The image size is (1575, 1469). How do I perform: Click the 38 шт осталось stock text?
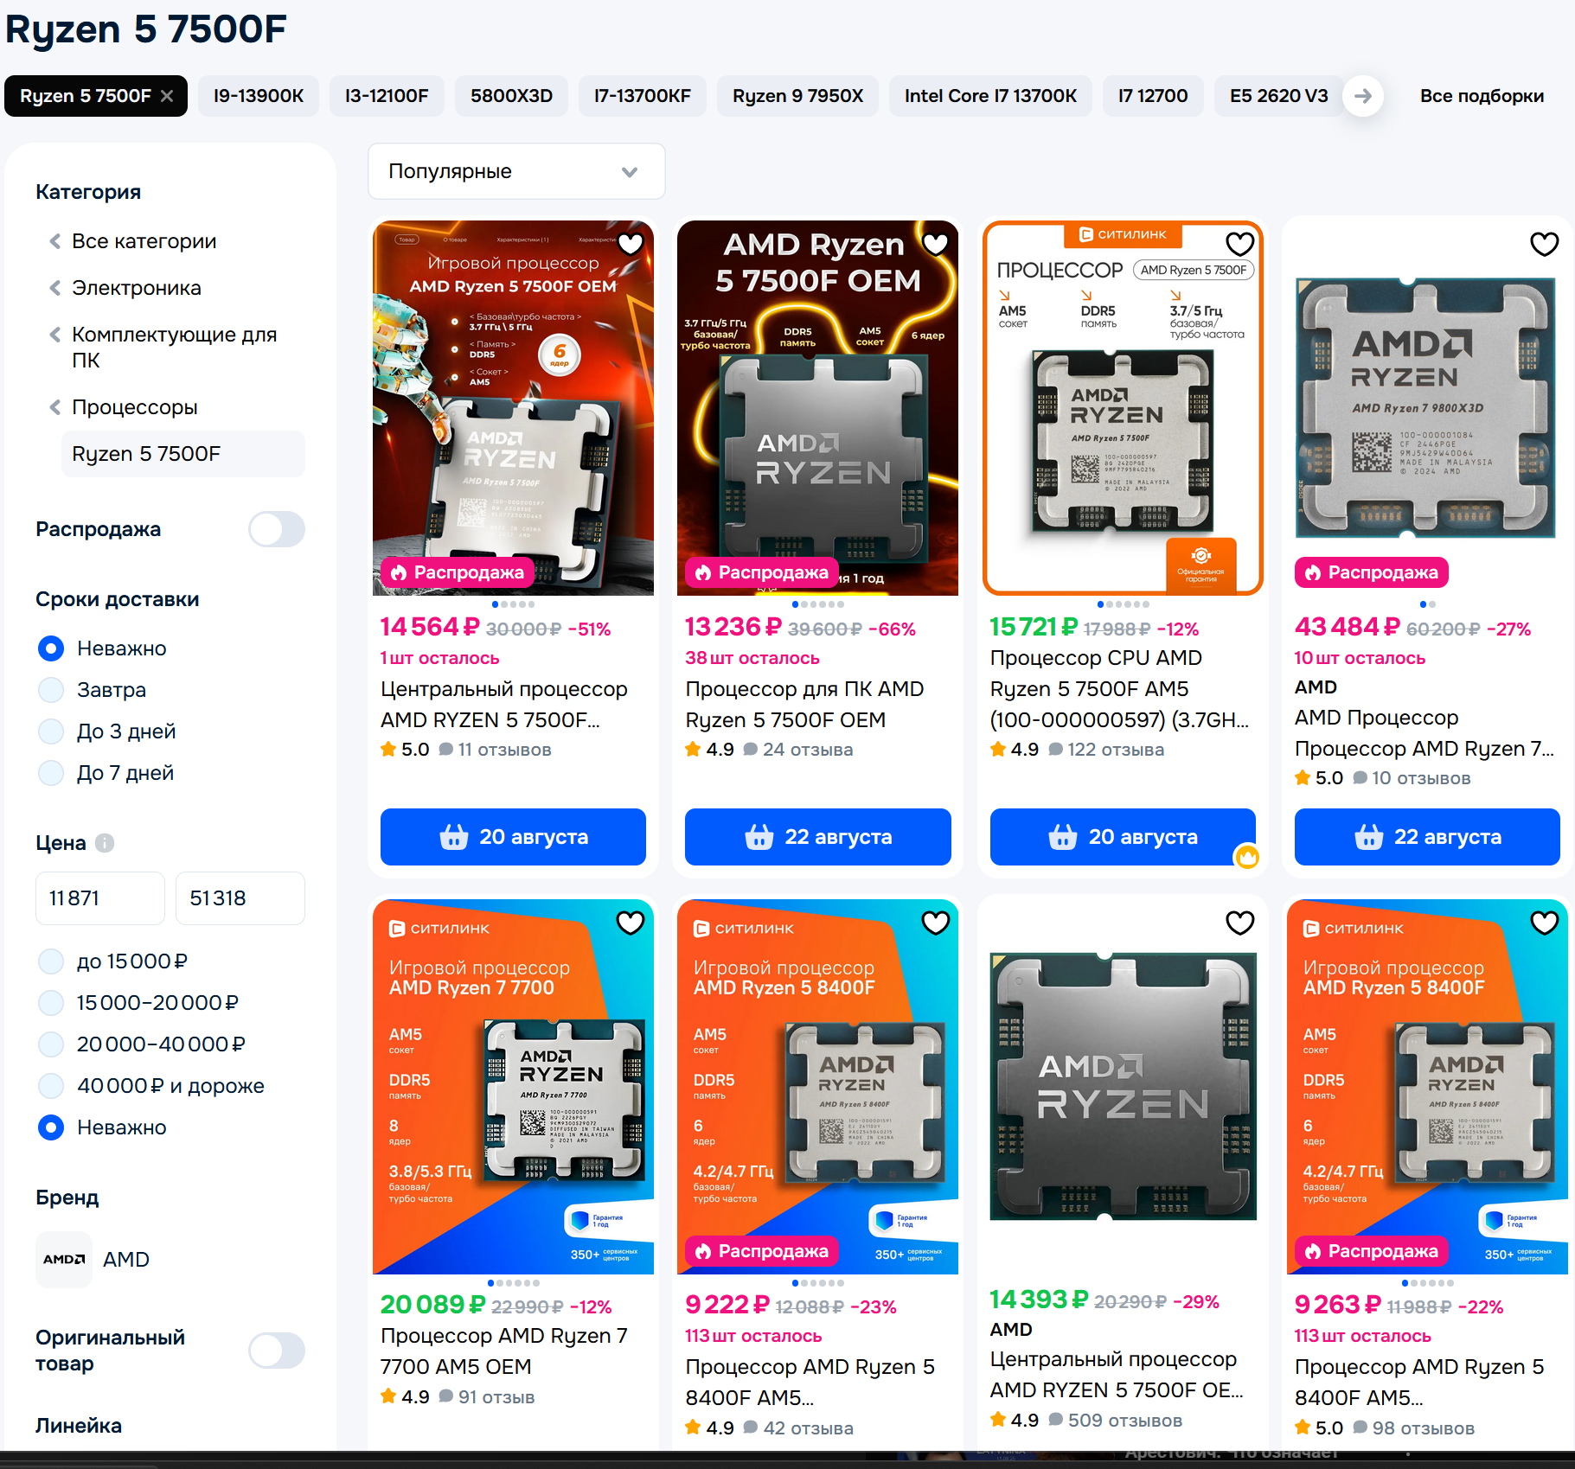tap(752, 658)
